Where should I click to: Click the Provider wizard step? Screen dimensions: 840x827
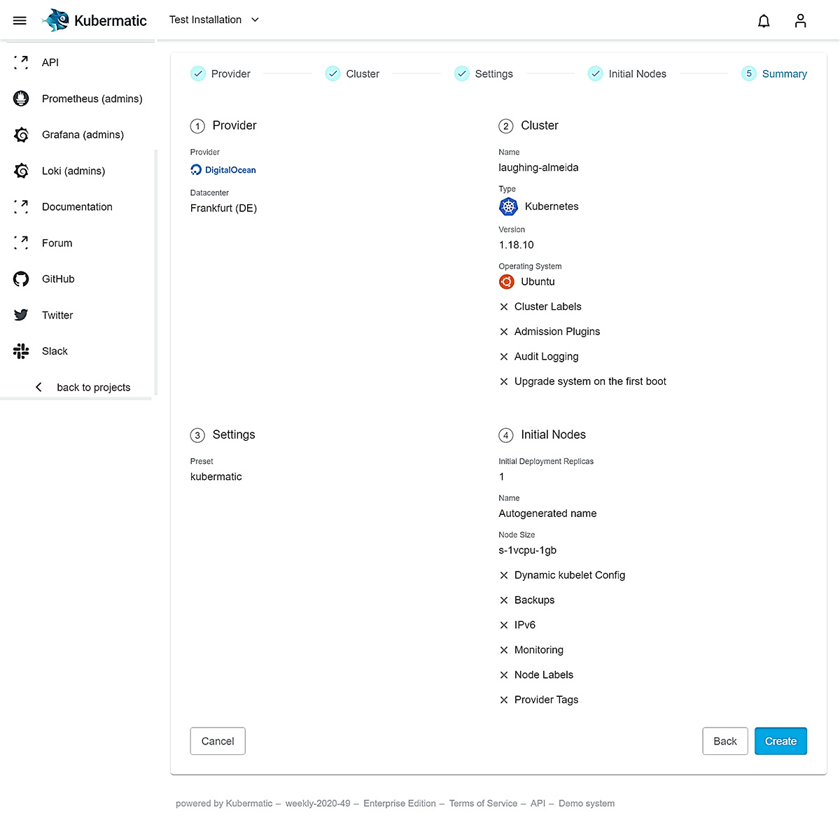[x=220, y=73]
